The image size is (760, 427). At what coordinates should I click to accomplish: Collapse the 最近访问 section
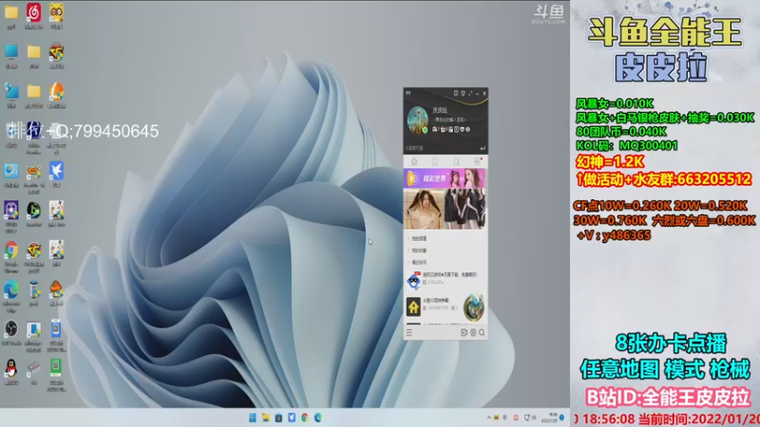click(x=417, y=262)
